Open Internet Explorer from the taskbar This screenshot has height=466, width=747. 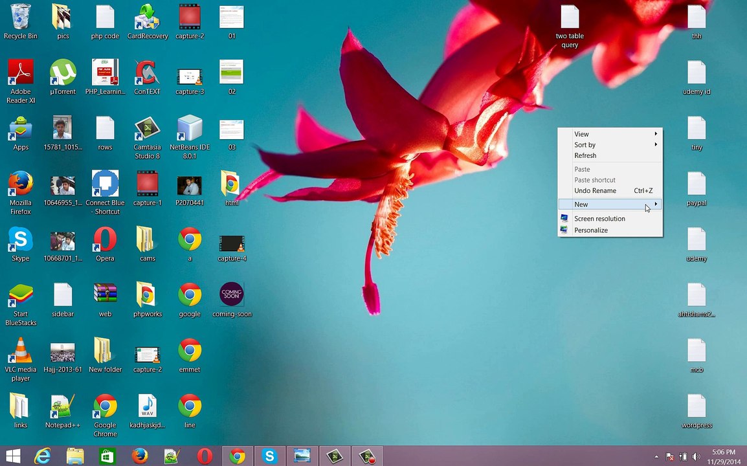(x=43, y=456)
